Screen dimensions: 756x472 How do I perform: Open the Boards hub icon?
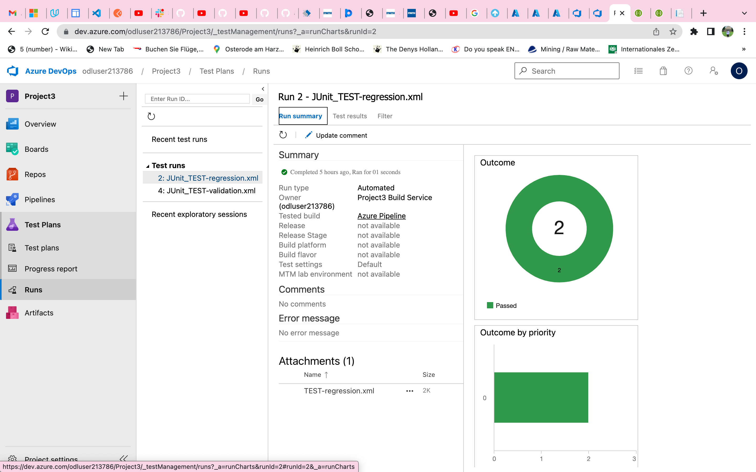(x=12, y=149)
